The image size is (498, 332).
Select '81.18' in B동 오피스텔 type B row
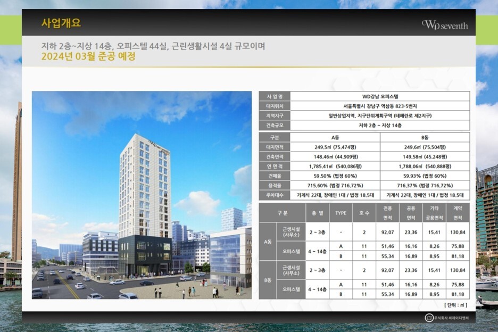tap(458, 294)
